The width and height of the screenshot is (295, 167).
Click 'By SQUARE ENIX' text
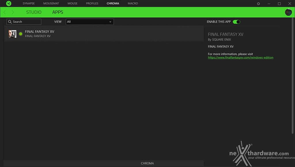(x=219, y=40)
